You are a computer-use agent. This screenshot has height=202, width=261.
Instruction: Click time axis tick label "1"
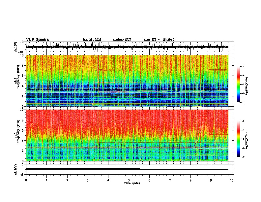tap(46, 180)
